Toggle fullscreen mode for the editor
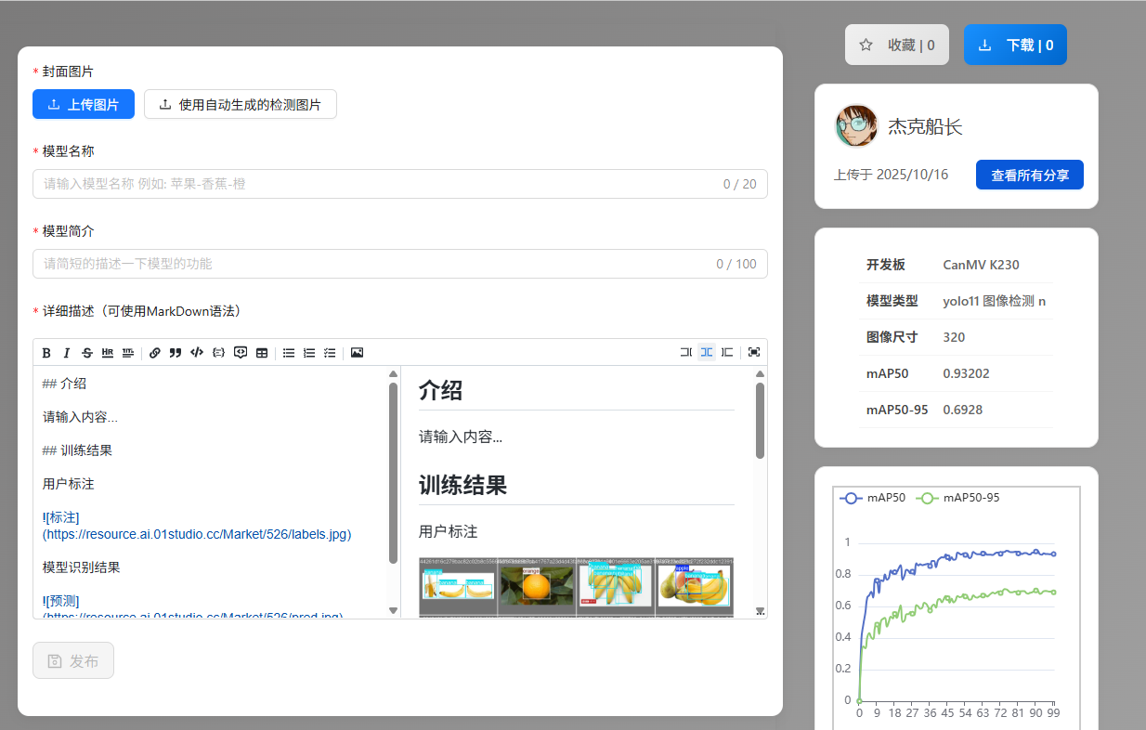 (x=754, y=352)
